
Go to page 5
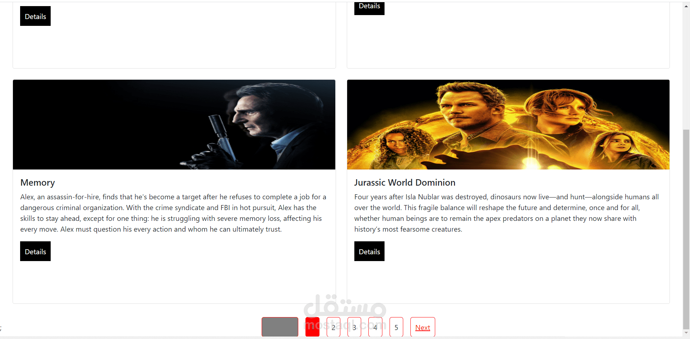click(396, 327)
